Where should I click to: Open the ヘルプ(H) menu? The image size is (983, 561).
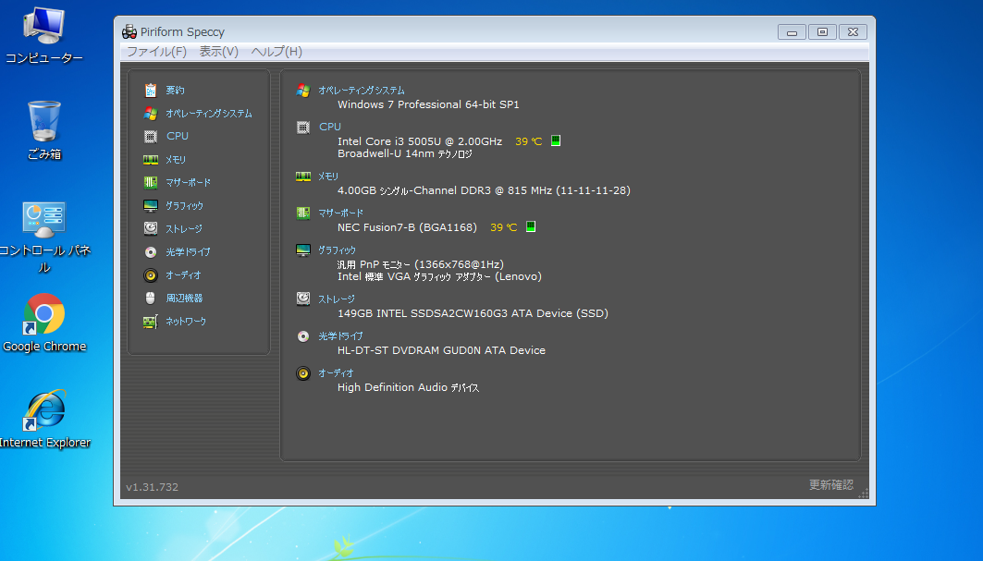[x=276, y=52]
